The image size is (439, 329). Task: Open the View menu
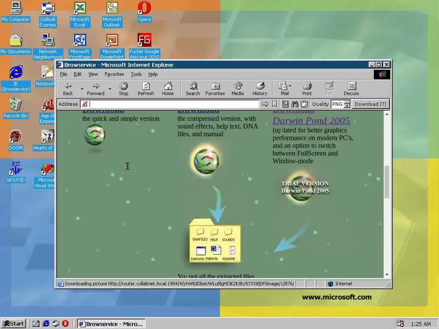pyautogui.click(x=93, y=74)
